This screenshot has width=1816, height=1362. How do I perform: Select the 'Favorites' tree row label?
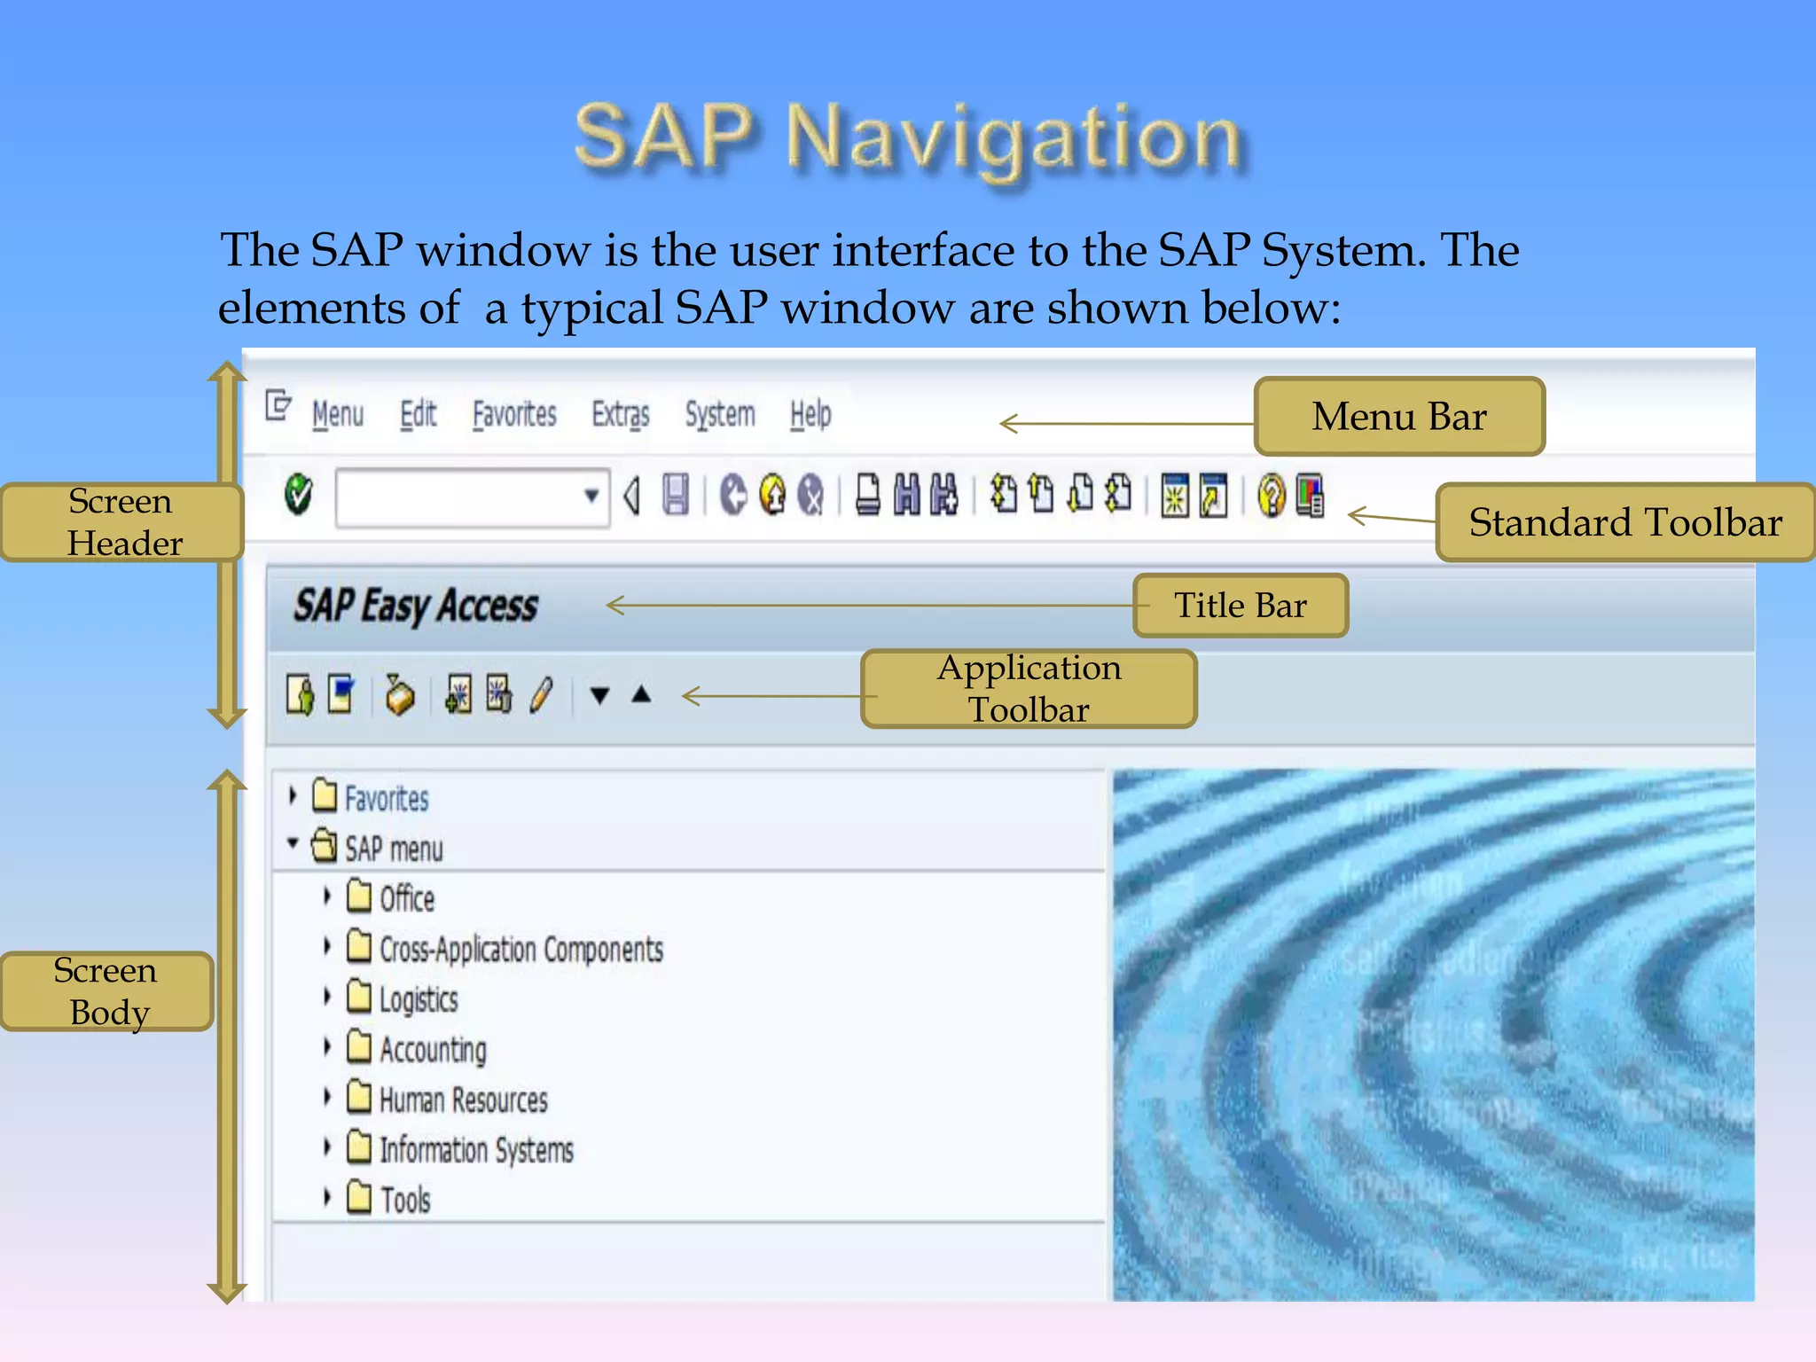(x=387, y=799)
